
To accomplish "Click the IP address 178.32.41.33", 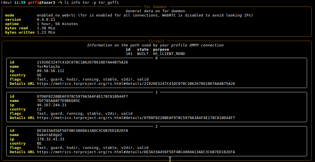I will [x=50, y=139].
